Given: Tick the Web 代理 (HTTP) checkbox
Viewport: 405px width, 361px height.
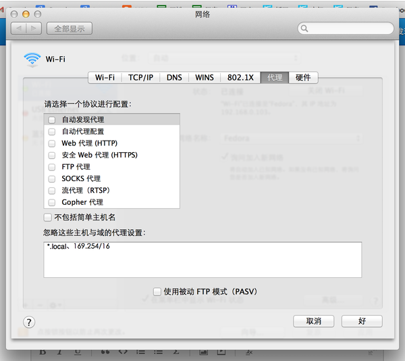Looking at the screenshot, I should (x=52, y=143).
